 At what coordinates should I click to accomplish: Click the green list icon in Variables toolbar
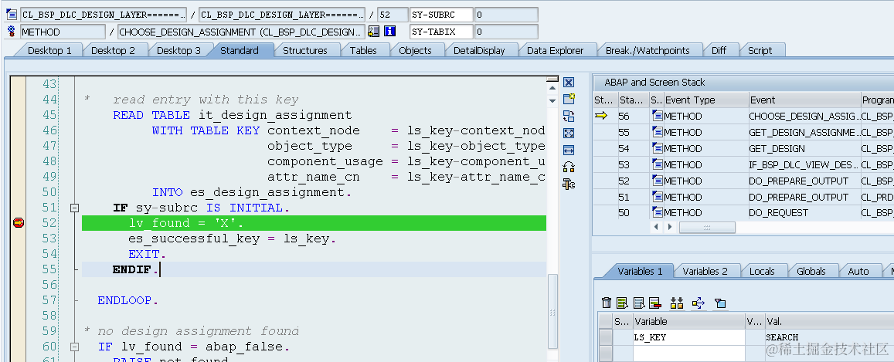[x=622, y=303]
